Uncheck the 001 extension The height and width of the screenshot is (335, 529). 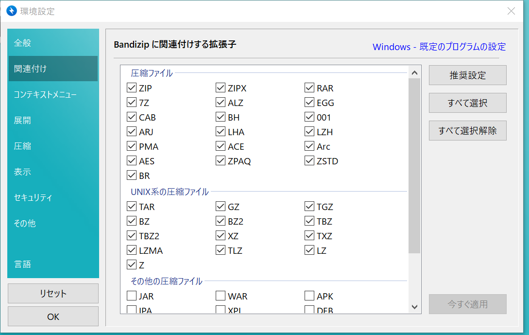[309, 117]
